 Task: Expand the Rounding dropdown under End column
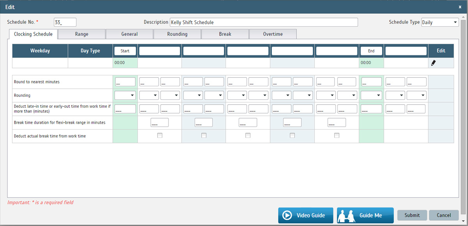point(371,95)
